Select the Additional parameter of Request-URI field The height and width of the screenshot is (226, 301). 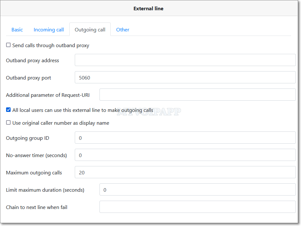(x=197, y=95)
